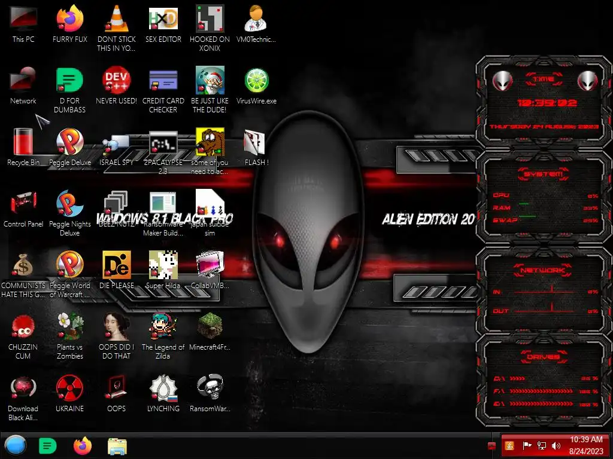Screen dimensions: 613x459
Task: Click the TIME gadget's digital clock readout
Action: coord(547,103)
